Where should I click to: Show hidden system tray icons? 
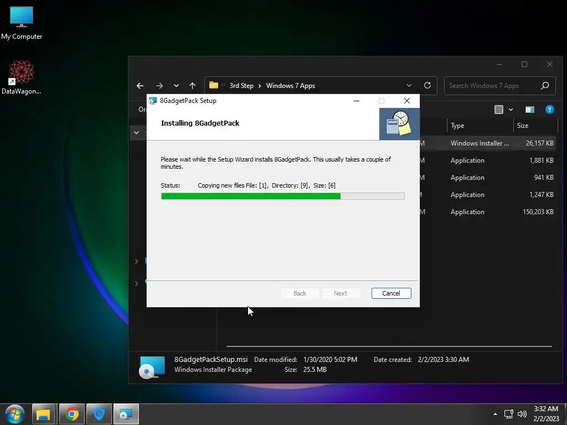pos(495,414)
